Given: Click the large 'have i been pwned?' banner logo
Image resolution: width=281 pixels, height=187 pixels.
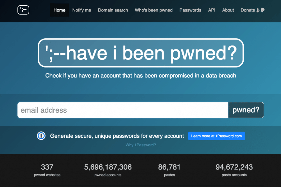Looking at the screenshot, I should coord(140,53).
